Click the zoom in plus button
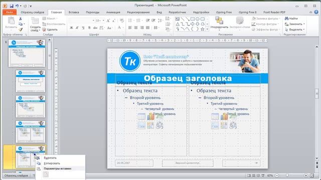321x180 pixels. click(x=306, y=175)
